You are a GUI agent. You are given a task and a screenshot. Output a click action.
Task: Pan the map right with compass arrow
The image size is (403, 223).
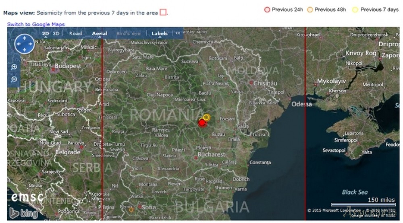coord(31,44)
